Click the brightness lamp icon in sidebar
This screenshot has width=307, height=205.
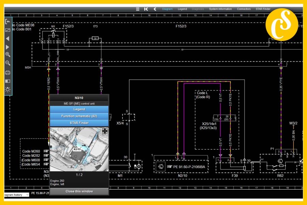click(x=8, y=89)
